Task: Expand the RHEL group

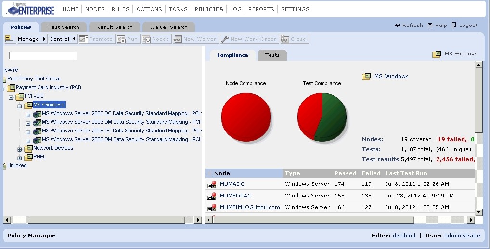Action: click(x=20, y=158)
